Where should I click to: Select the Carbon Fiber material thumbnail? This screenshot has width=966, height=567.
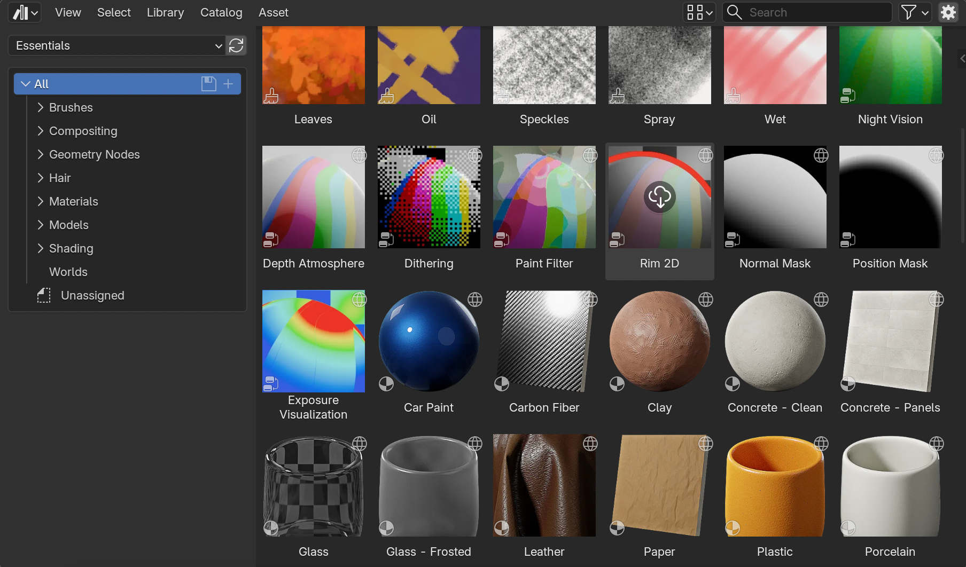(x=544, y=341)
